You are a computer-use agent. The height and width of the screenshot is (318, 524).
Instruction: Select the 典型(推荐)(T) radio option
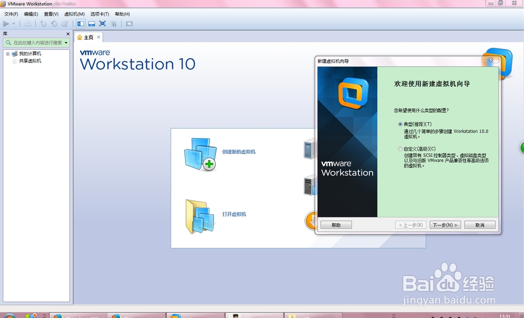(x=400, y=124)
